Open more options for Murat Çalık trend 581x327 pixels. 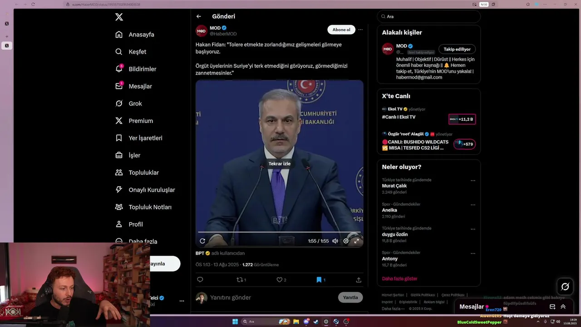point(473,180)
